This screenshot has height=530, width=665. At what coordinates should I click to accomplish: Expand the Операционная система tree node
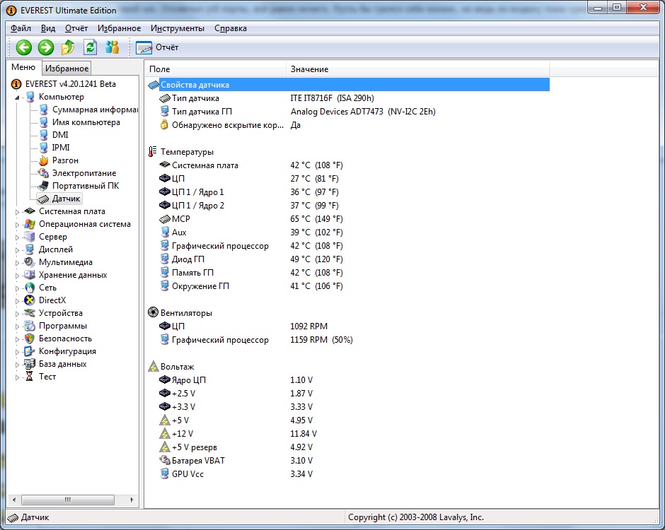[x=18, y=225]
